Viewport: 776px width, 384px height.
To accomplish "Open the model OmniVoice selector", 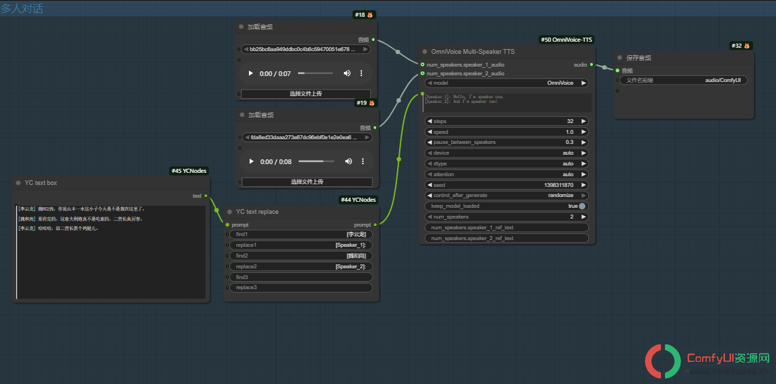I will click(507, 83).
